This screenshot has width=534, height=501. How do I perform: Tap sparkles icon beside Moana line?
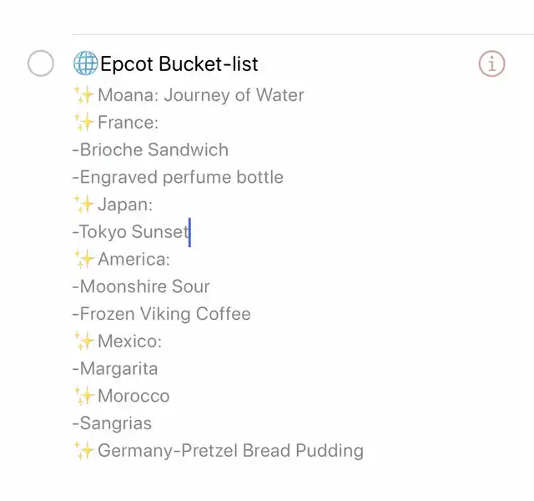tap(83, 95)
